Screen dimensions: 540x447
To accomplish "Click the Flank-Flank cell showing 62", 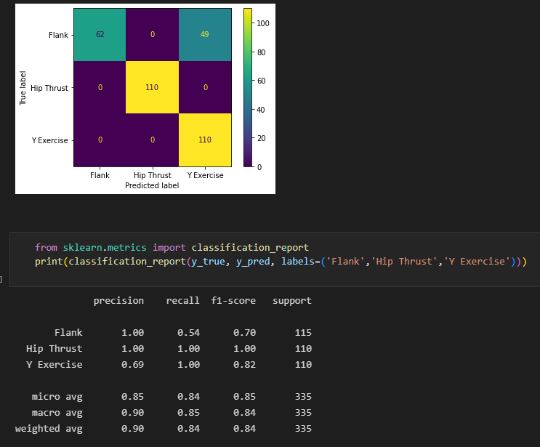I will pos(100,35).
